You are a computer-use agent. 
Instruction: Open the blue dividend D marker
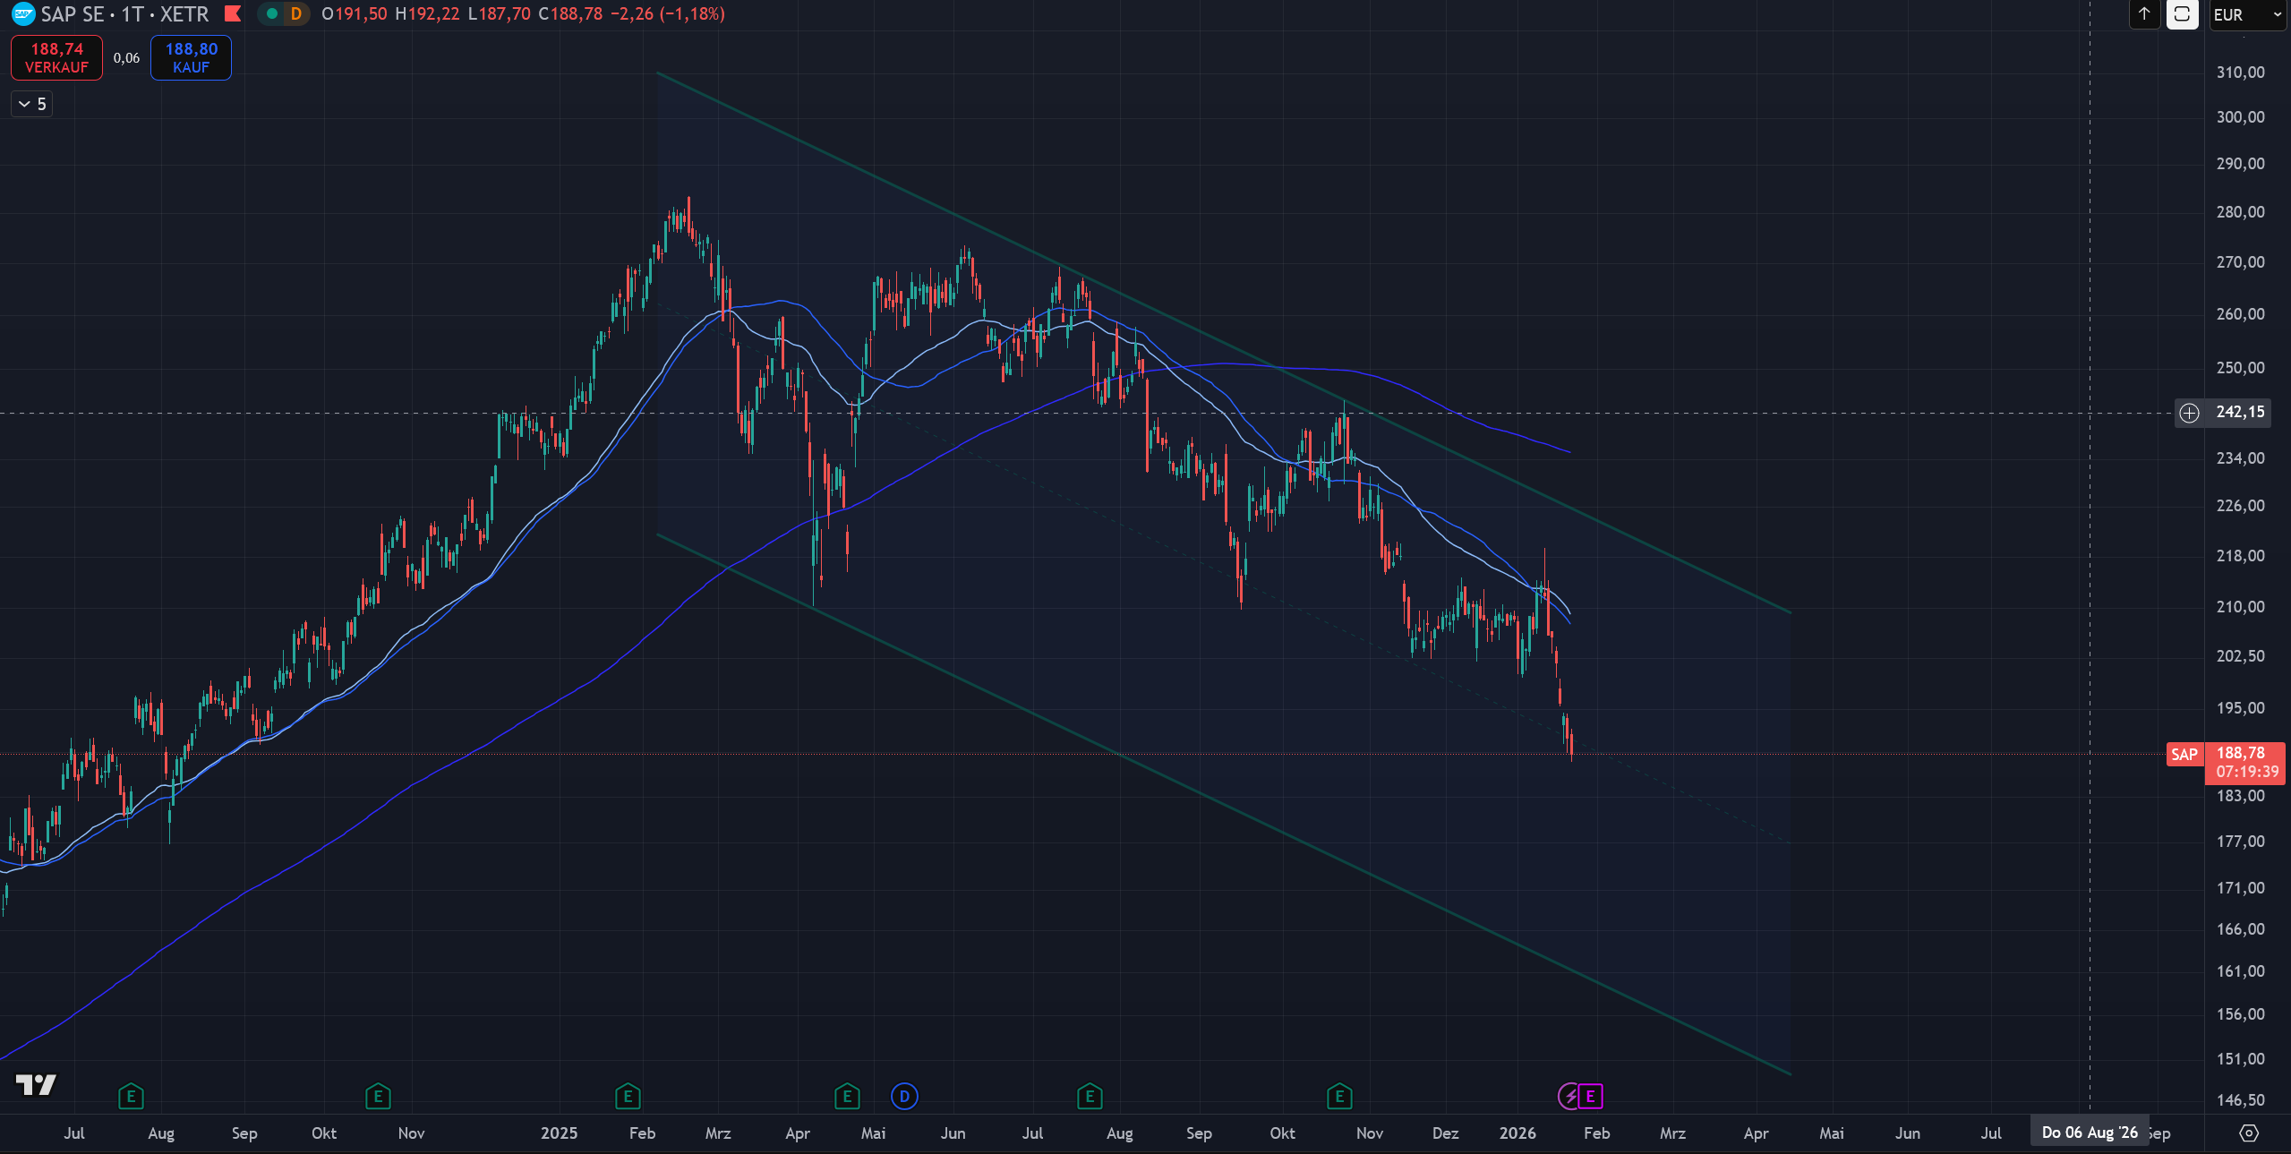coord(904,1096)
